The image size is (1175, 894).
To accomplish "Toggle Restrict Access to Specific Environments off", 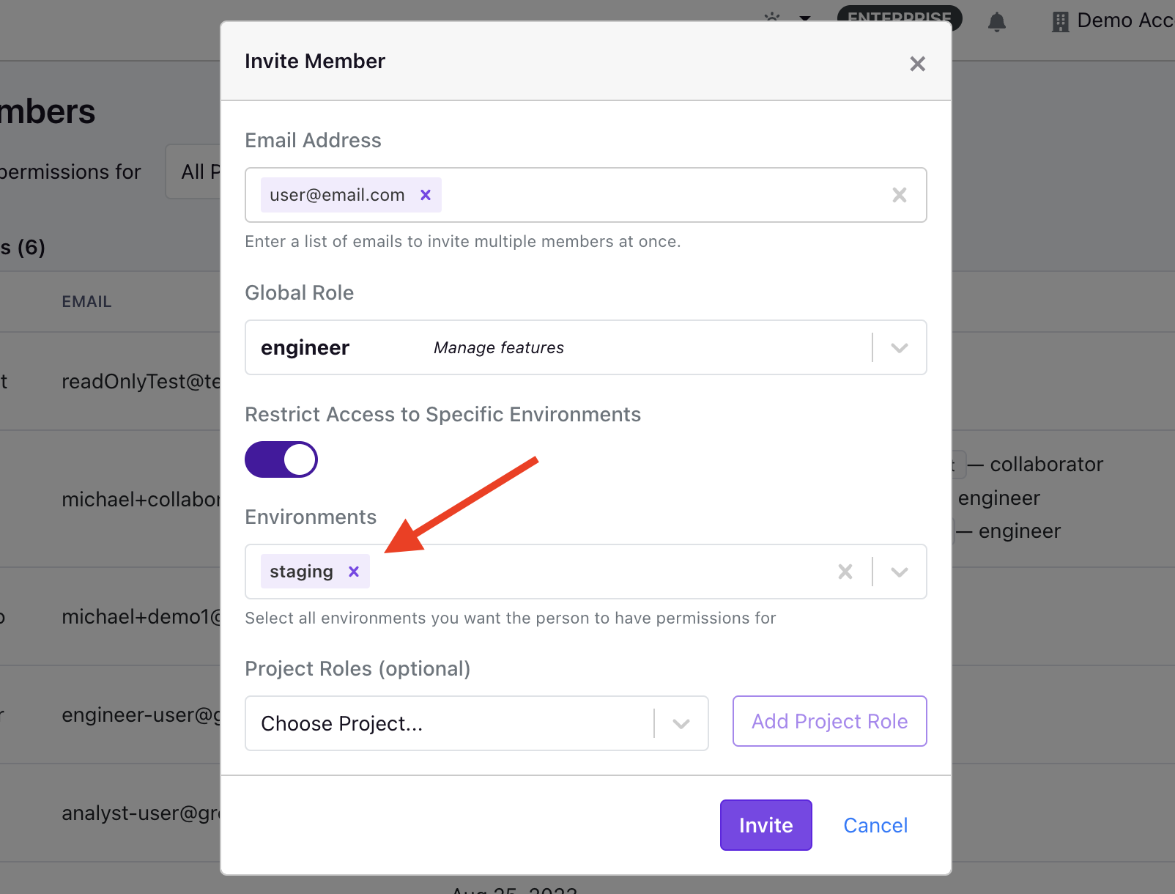I will pyautogui.click(x=281, y=459).
